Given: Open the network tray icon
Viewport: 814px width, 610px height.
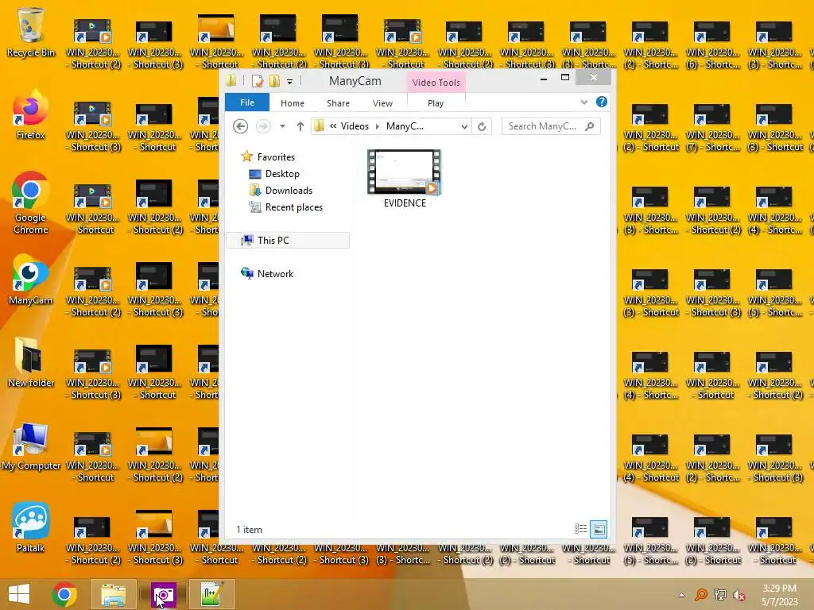Looking at the screenshot, I should point(720,595).
